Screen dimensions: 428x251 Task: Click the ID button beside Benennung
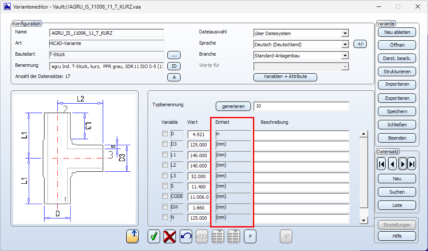[174, 66]
